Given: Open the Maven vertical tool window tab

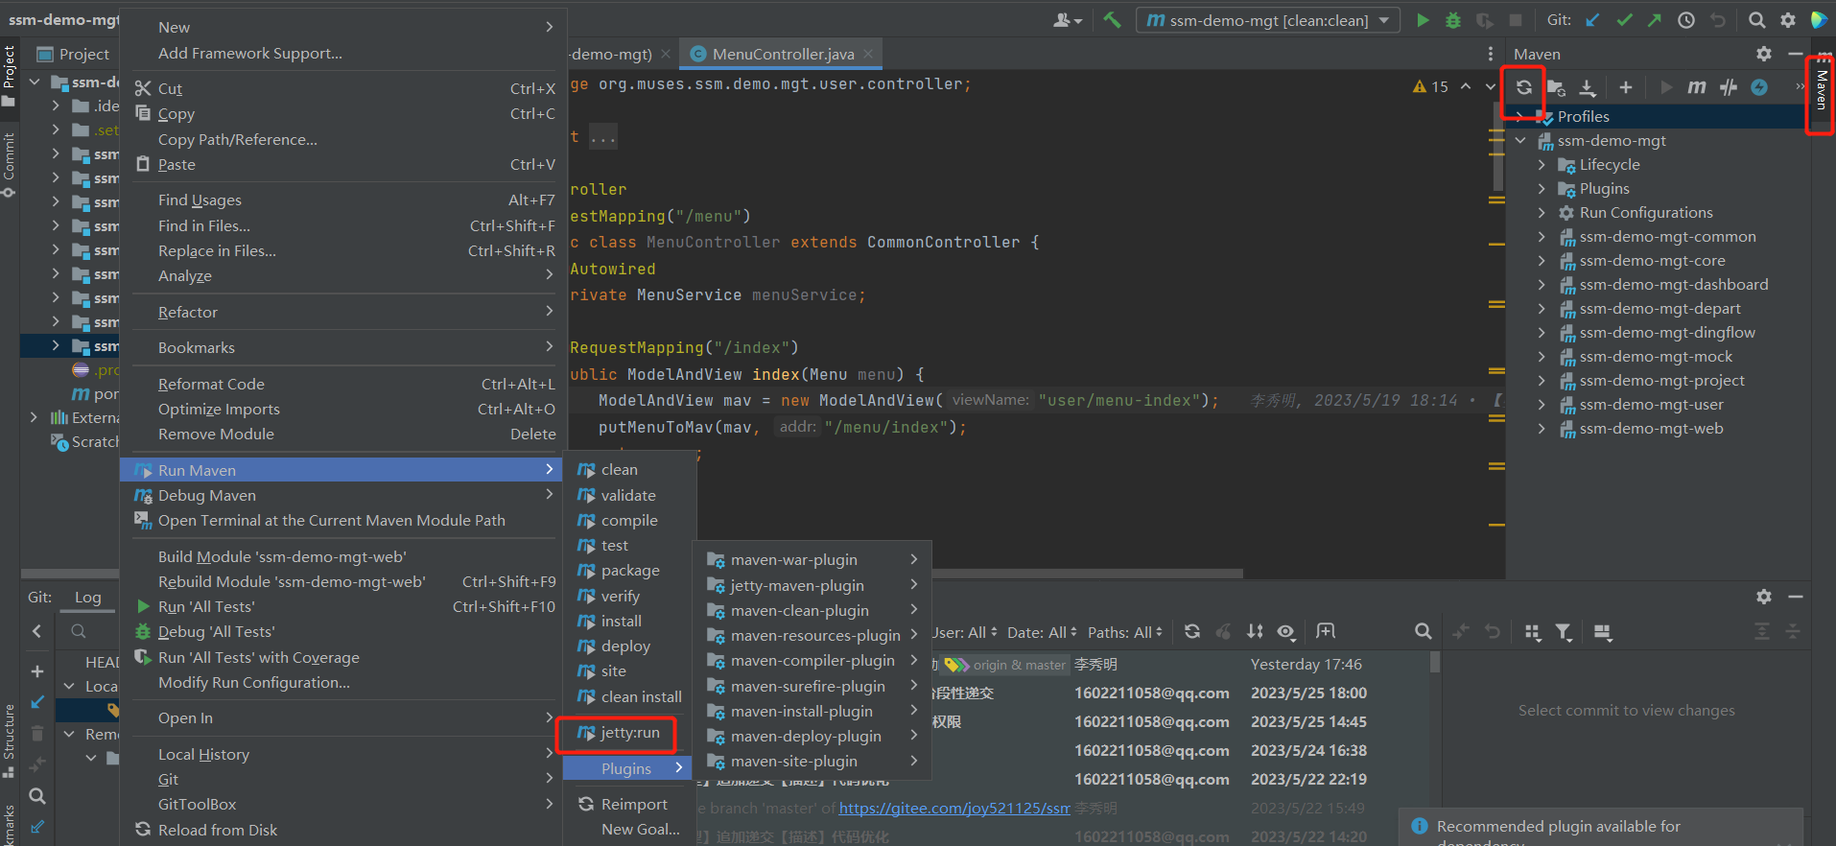Looking at the screenshot, I should (1821, 89).
